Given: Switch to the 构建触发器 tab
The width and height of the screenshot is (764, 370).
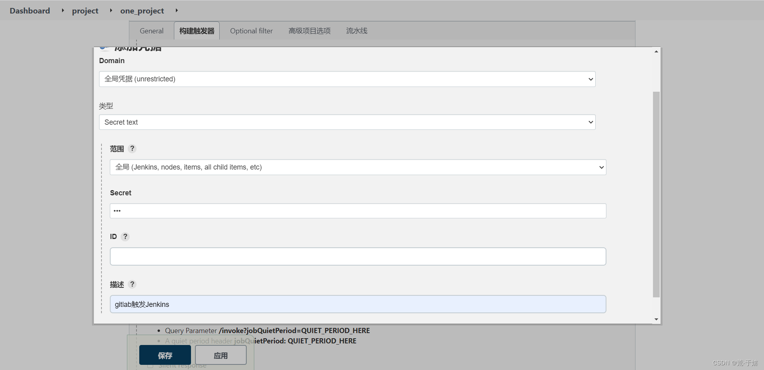Looking at the screenshot, I should (x=197, y=31).
